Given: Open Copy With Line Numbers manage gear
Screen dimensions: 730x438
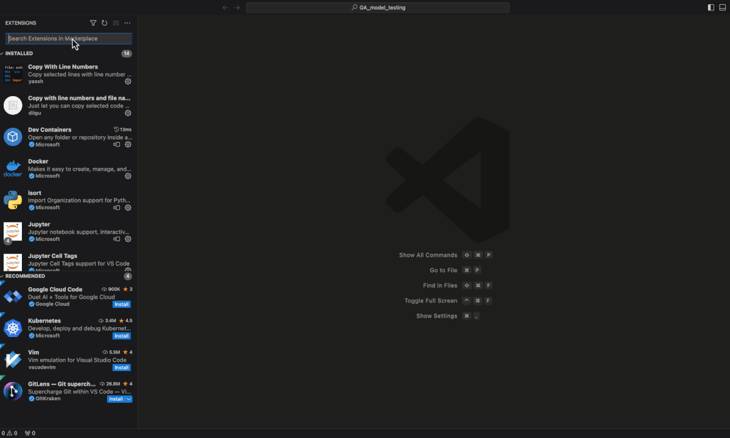Looking at the screenshot, I should pyautogui.click(x=128, y=82).
